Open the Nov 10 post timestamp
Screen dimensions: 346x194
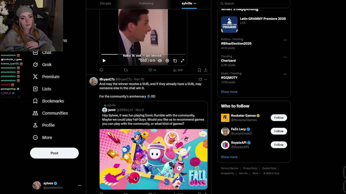tap(139, 79)
